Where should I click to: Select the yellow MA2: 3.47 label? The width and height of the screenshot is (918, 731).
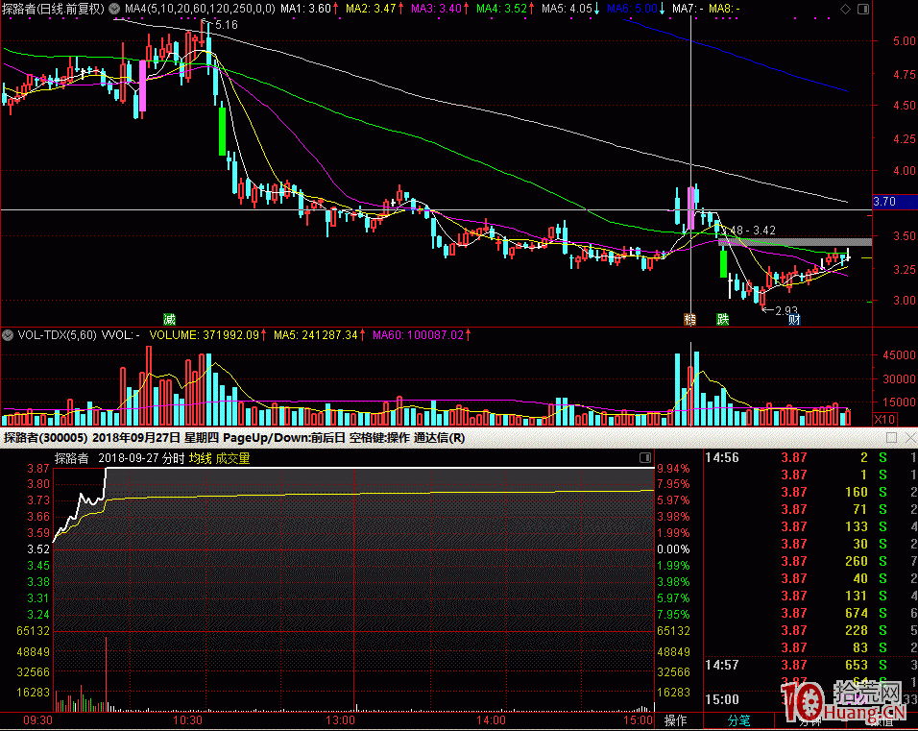[x=372, y=9]
